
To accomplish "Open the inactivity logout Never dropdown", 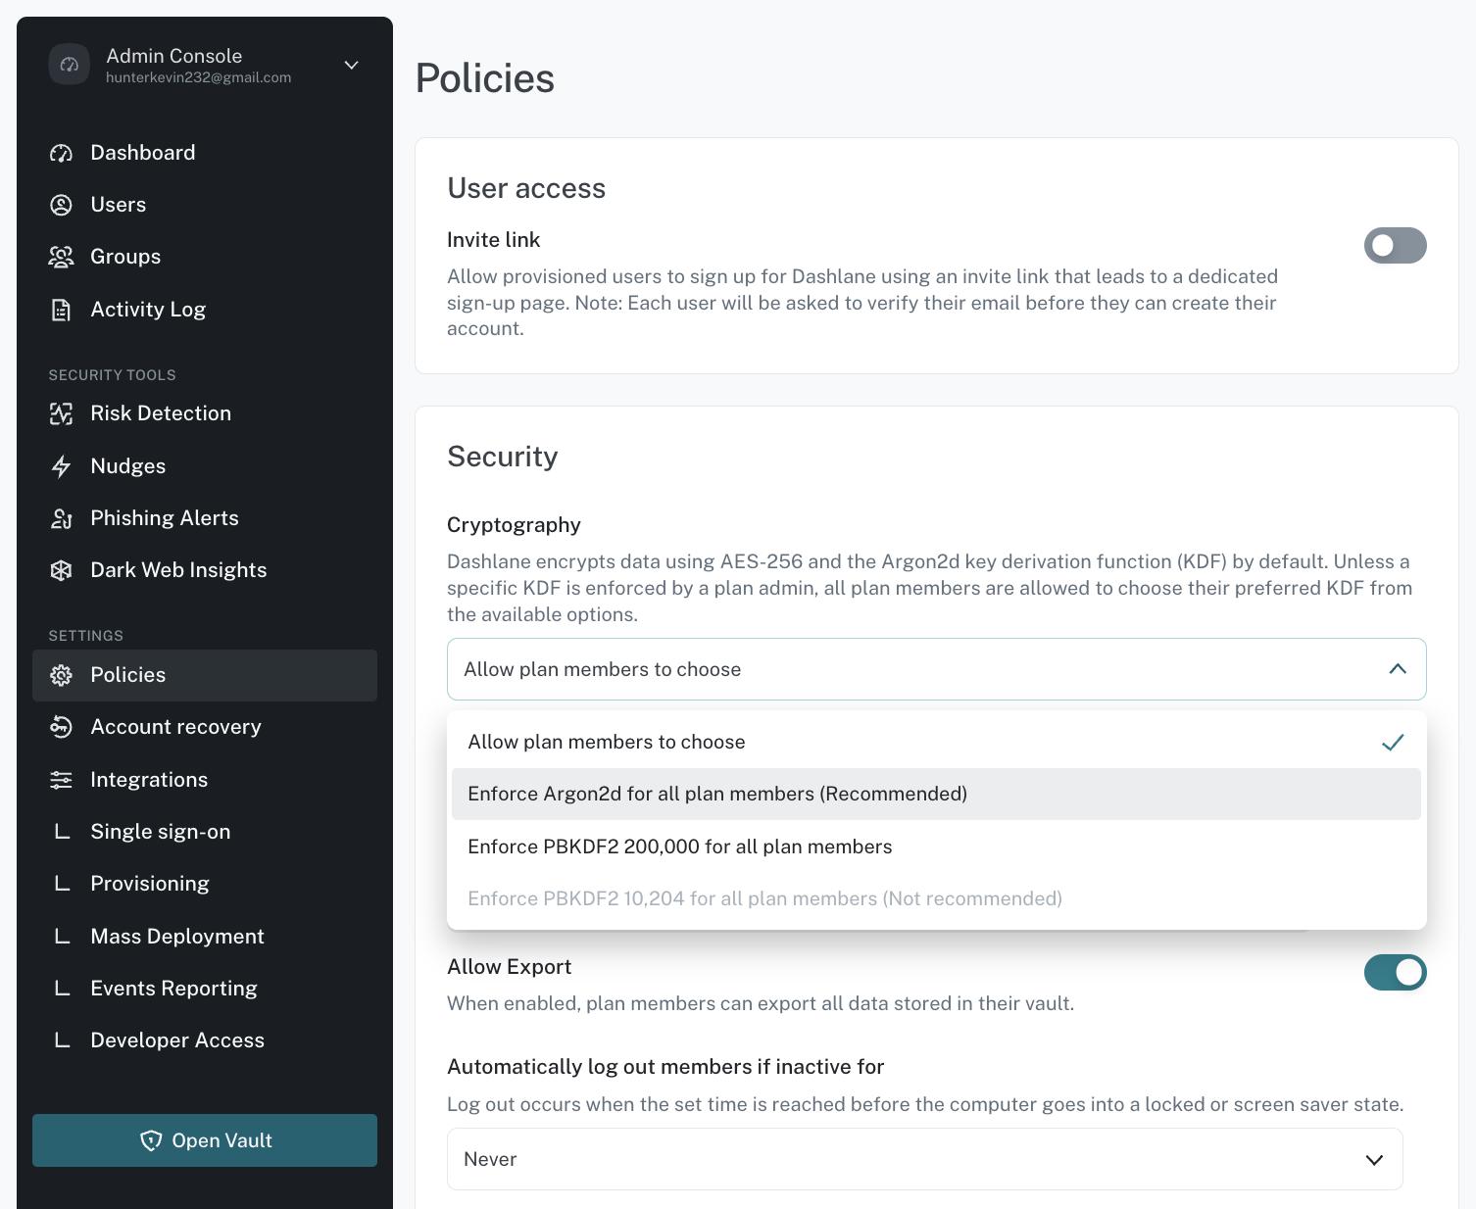I will 925,1159.
